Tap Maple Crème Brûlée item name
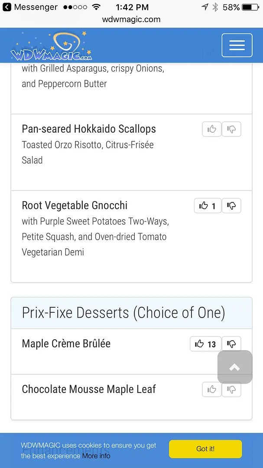Image resolution: width=263 pixels, height=468 pixels. click(66, 344)
